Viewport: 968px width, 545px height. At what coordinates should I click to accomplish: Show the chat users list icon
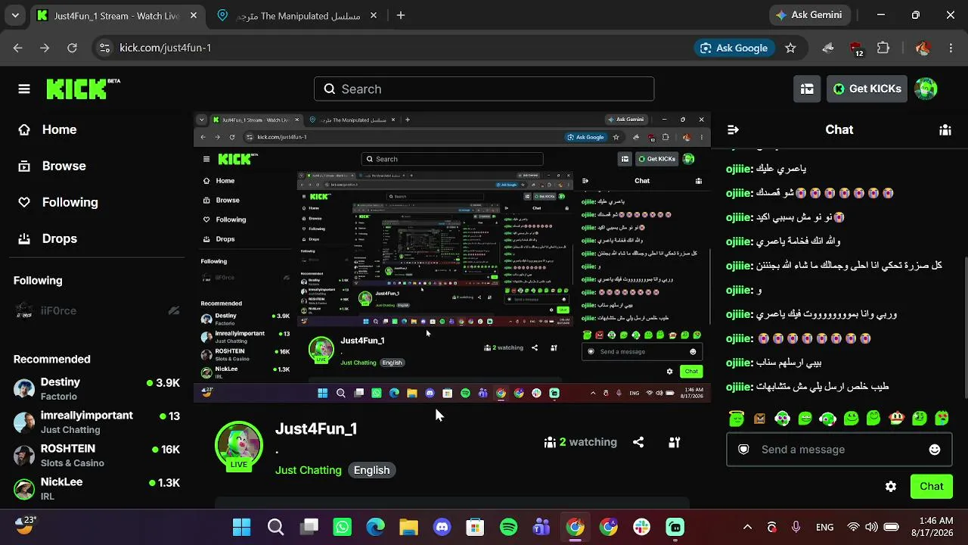click(945, 130)
